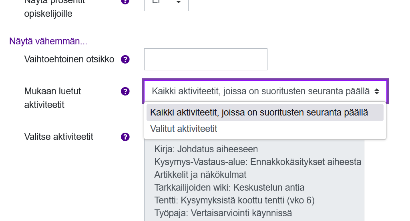Click the 'Valitse aktiviteetit' label text

[59, 137]
